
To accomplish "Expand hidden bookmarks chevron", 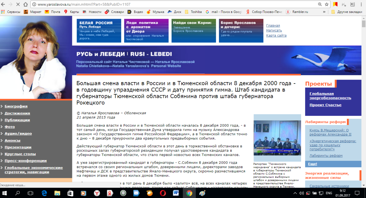I will tap(324, 12).
